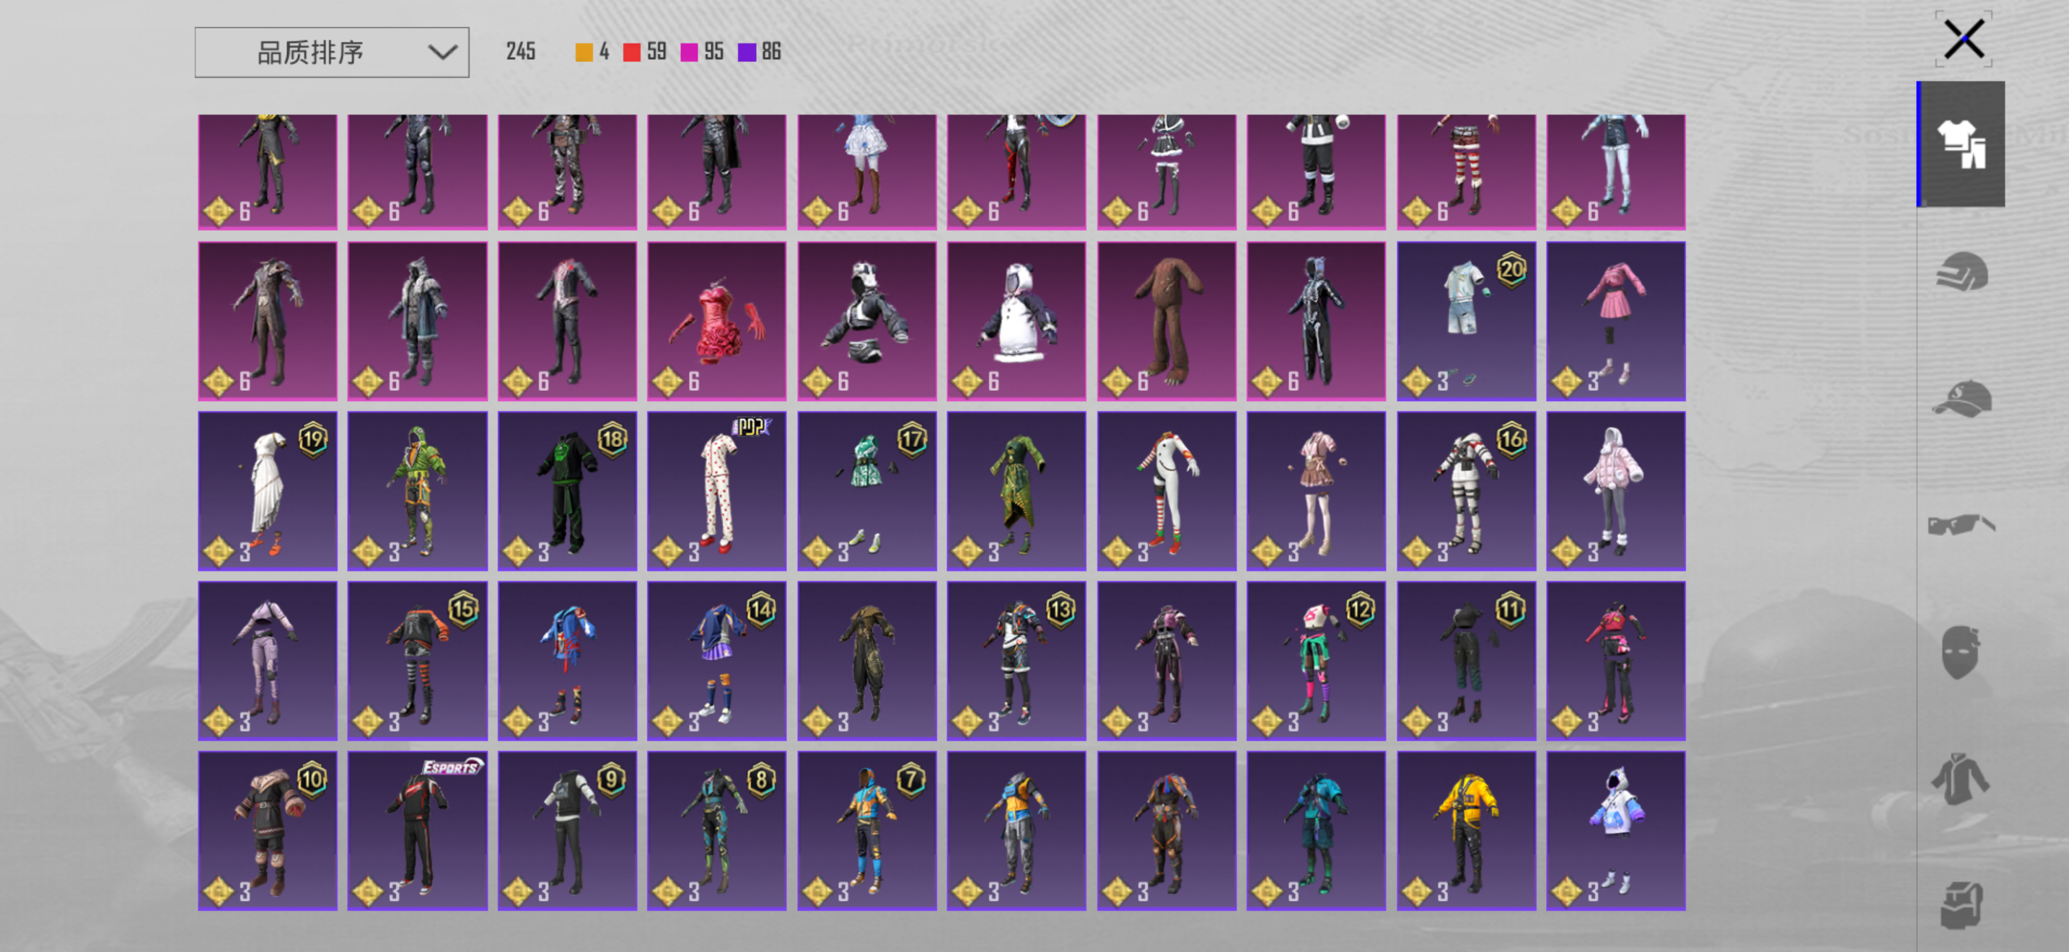The height and width of the screenshot is (952, 2069).
Task: Filter by red quality swatch (59)
Action: point(632,53)
